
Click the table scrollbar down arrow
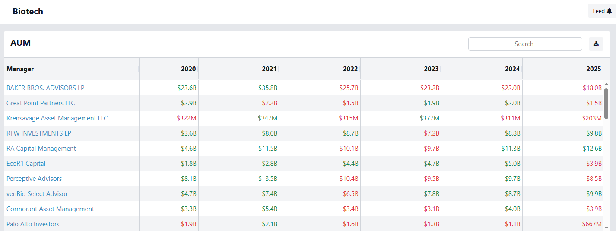(x=606, y=227)
